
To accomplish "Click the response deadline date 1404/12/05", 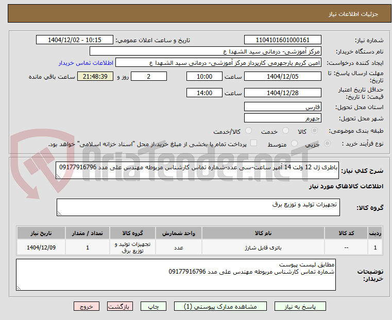I will [x=282, y=76].
